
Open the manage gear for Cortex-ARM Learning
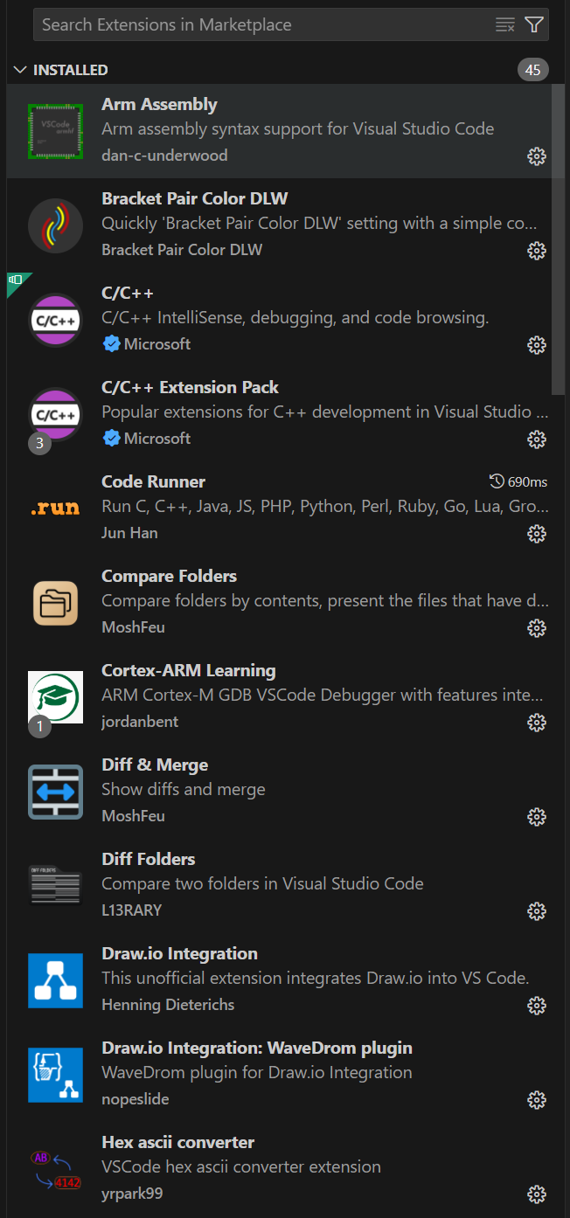537,723
